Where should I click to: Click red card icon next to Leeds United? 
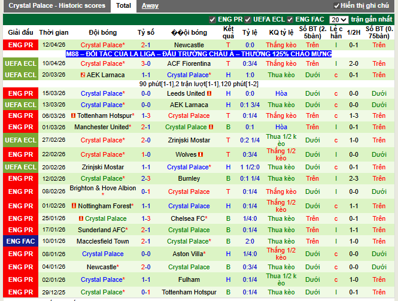[x=209, y=93]
